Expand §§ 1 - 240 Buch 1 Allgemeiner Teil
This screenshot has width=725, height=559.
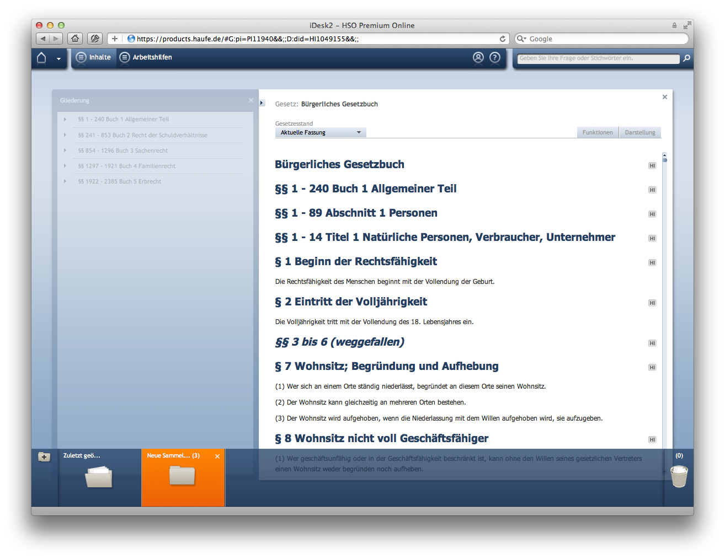point(65,119)
